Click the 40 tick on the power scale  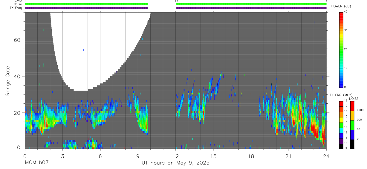(x=346, y=12)
